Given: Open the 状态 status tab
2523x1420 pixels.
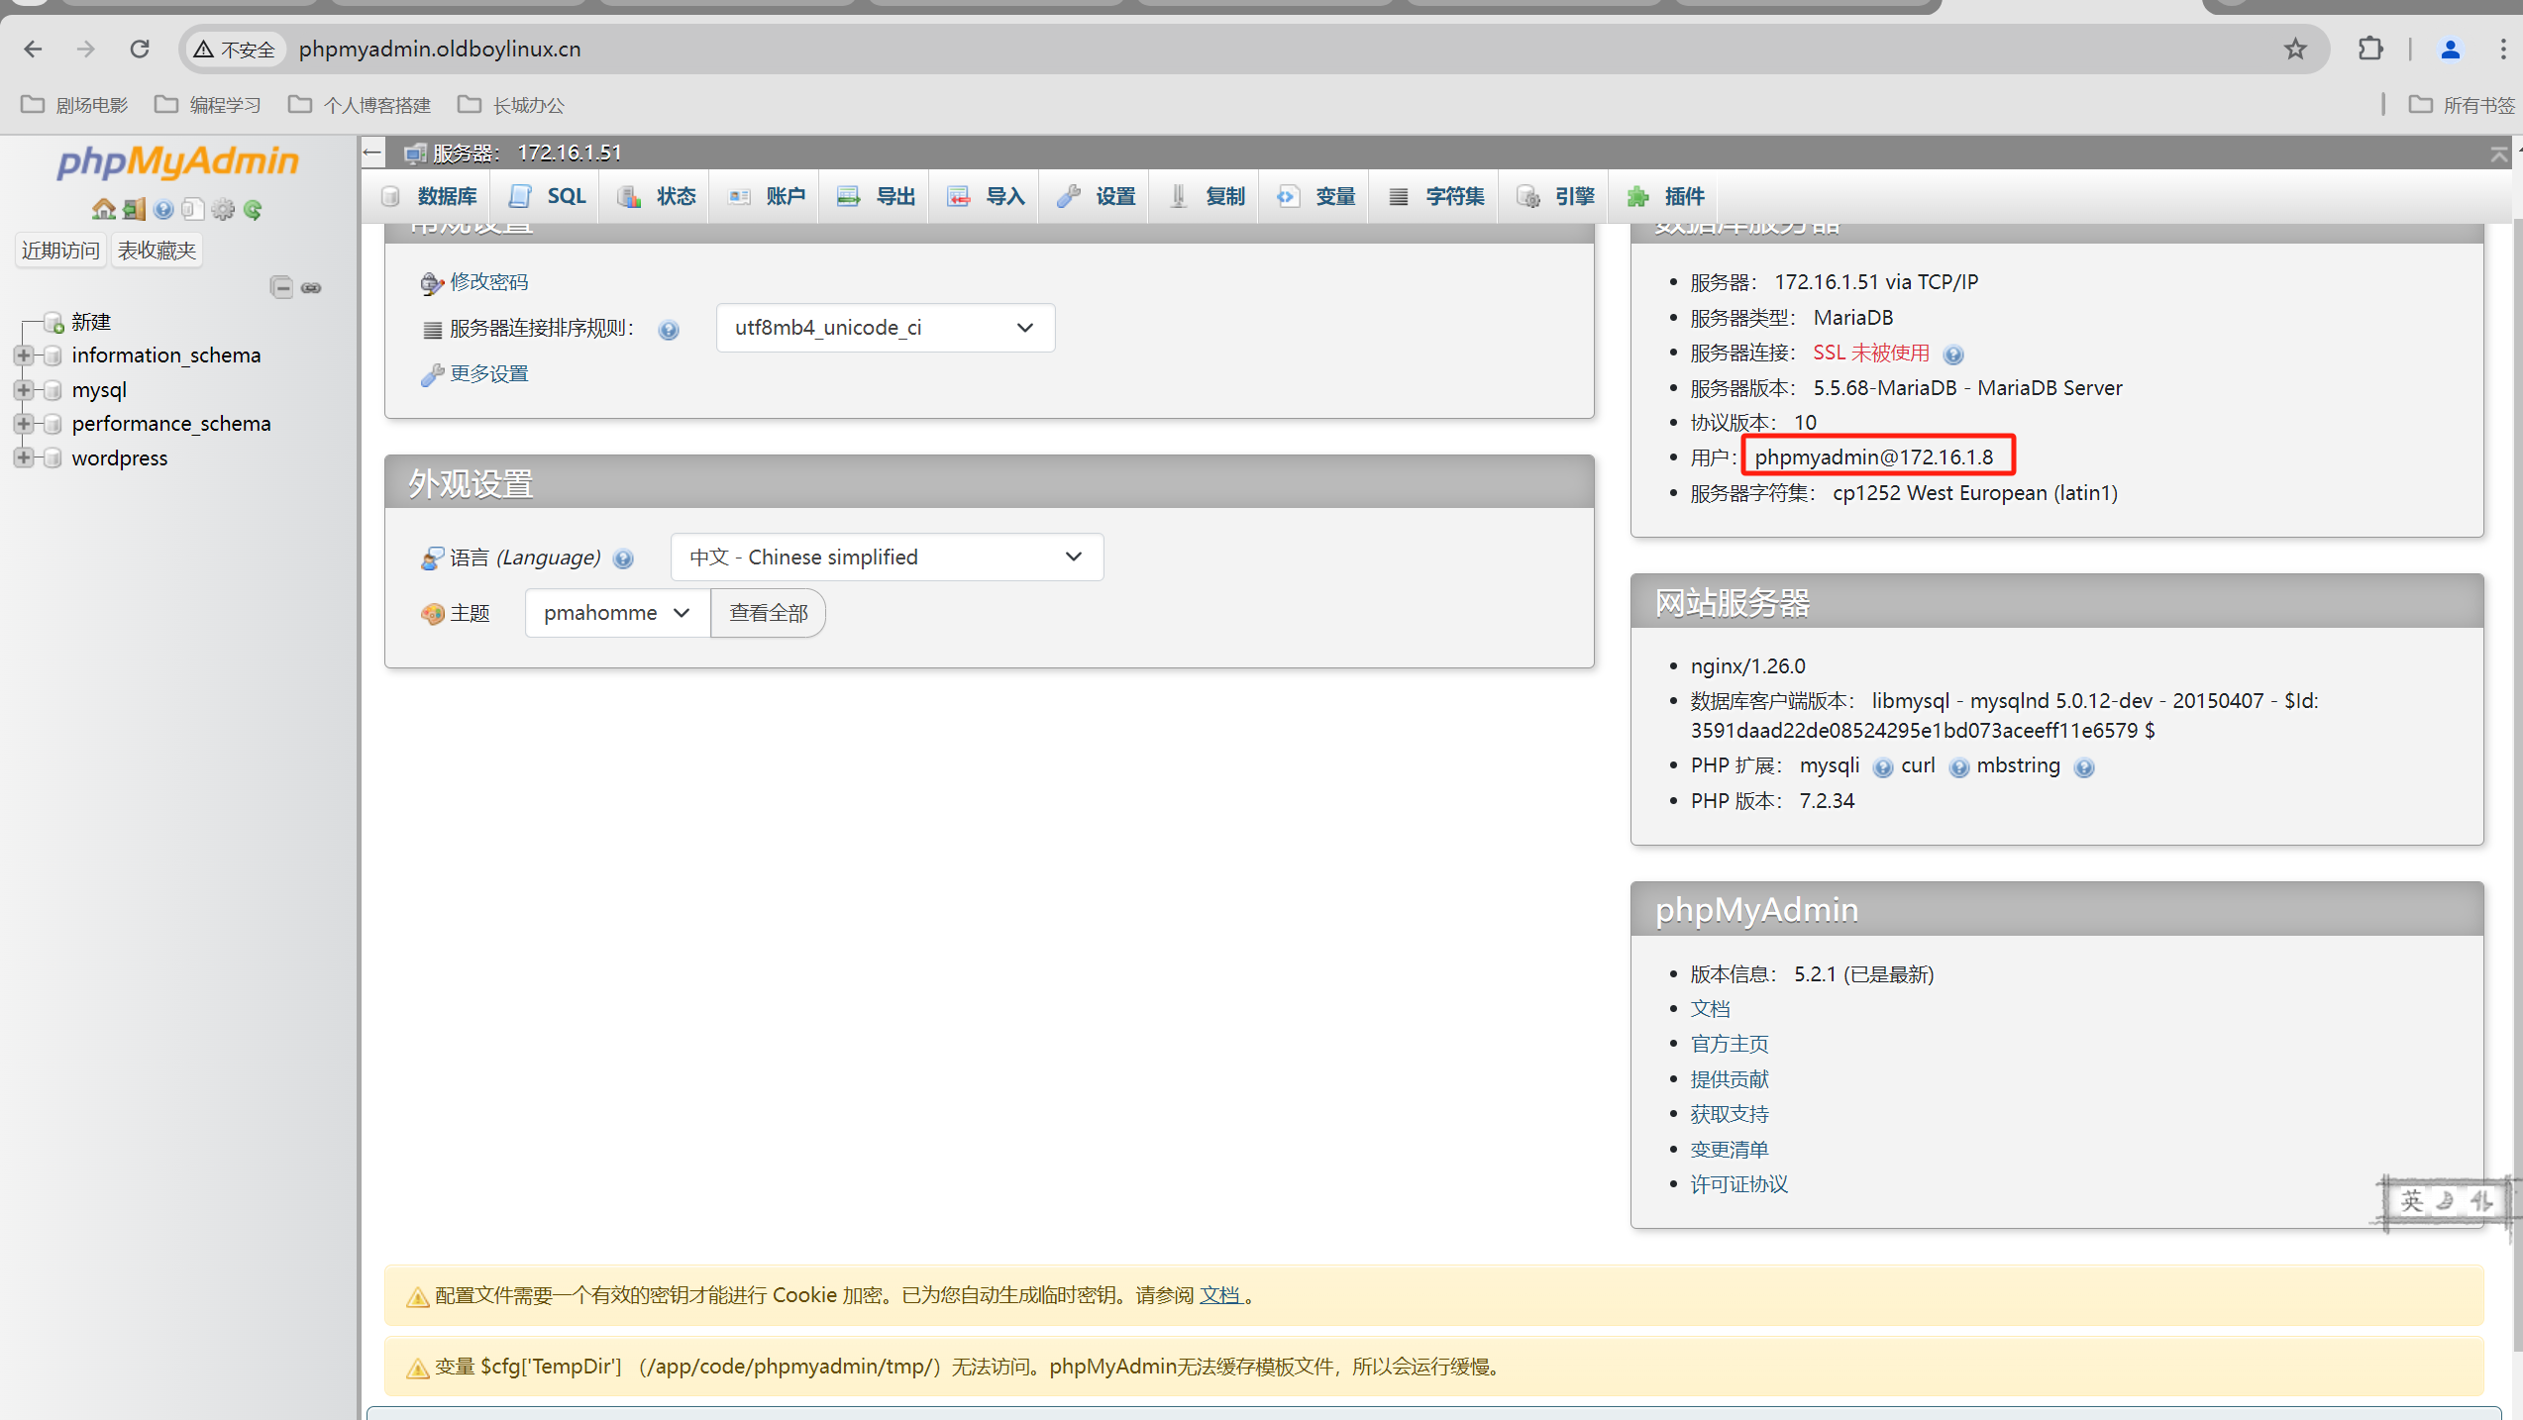Looking at the screenshot, I should coord(657,196).
